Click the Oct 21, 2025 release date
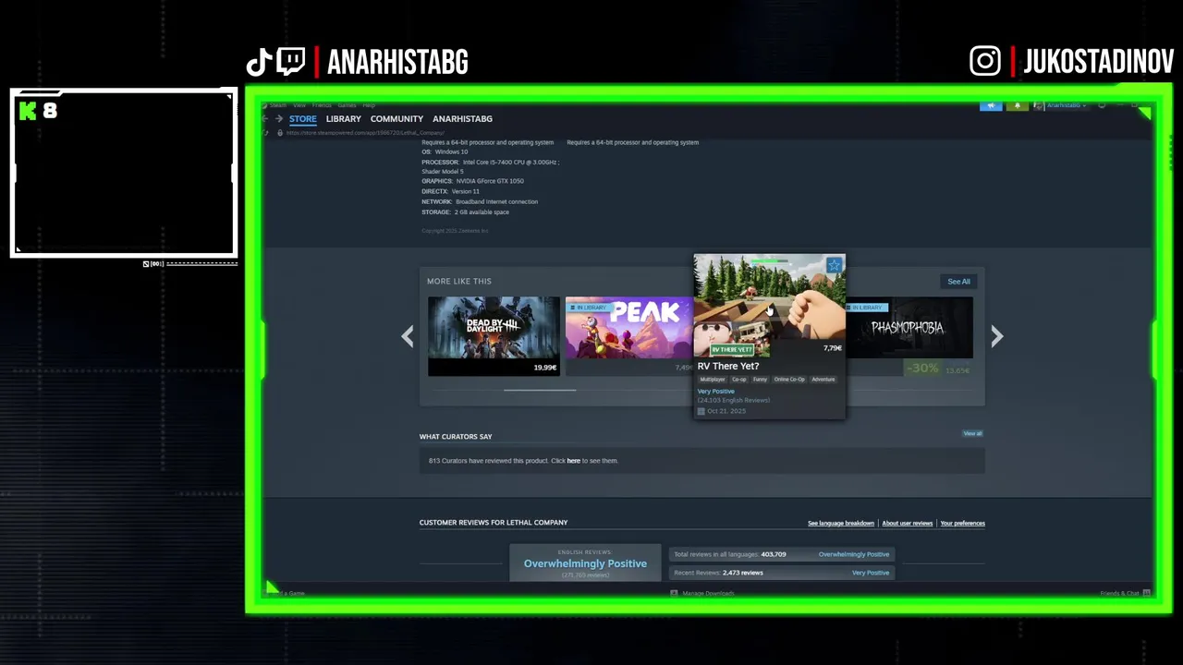This screenshot has width=1183, height=665. click(x=726, y=411)
